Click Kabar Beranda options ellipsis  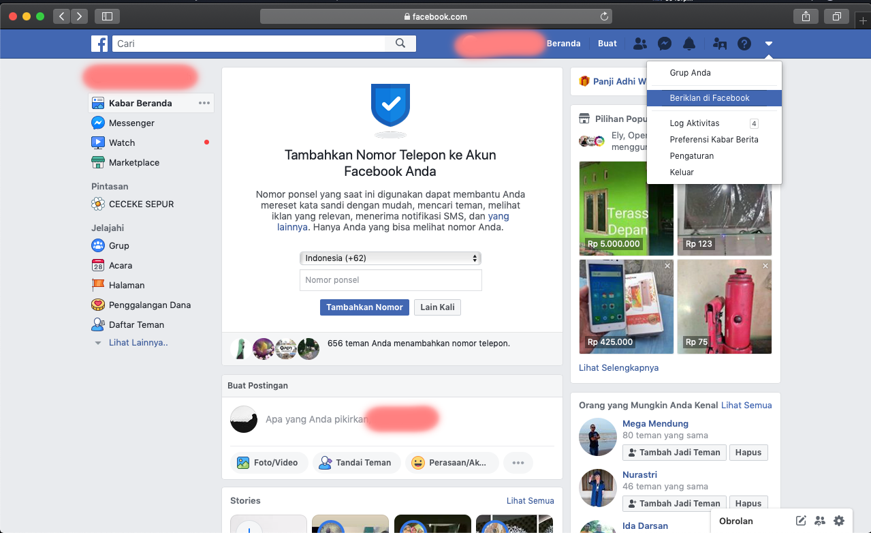pyautogui.click(x=204, y=103)
